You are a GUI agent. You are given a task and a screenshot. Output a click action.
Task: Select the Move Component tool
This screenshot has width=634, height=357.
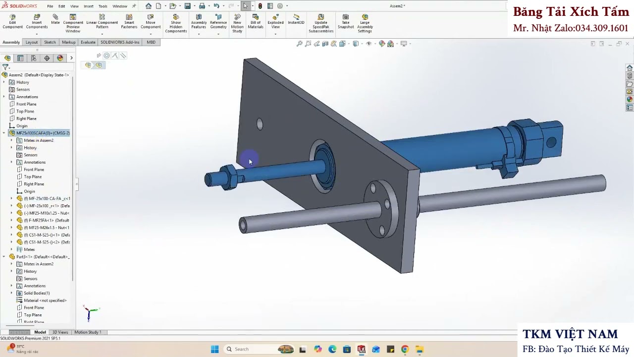pyautogui.click(x=151, y=22)
